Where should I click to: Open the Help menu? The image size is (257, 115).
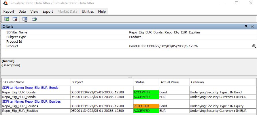[x=102, y=12]
